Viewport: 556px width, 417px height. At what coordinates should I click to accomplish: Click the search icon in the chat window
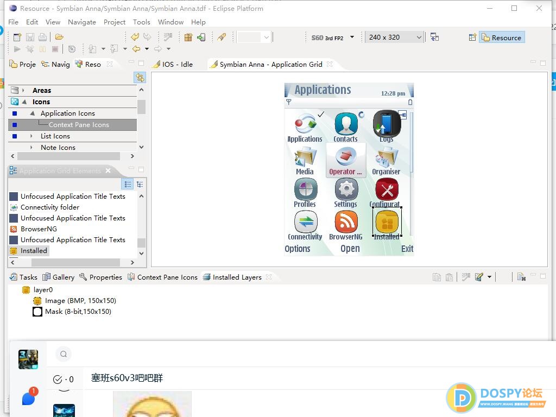click(x=64, y=354)
